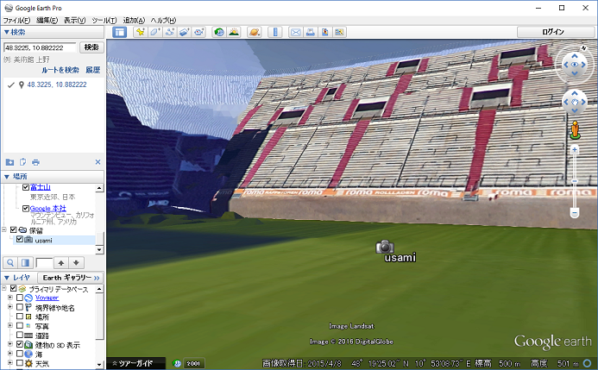598x370 pixels.
Task: Uncheck the usami placemark checkbox
Action: tap(20, 240)
